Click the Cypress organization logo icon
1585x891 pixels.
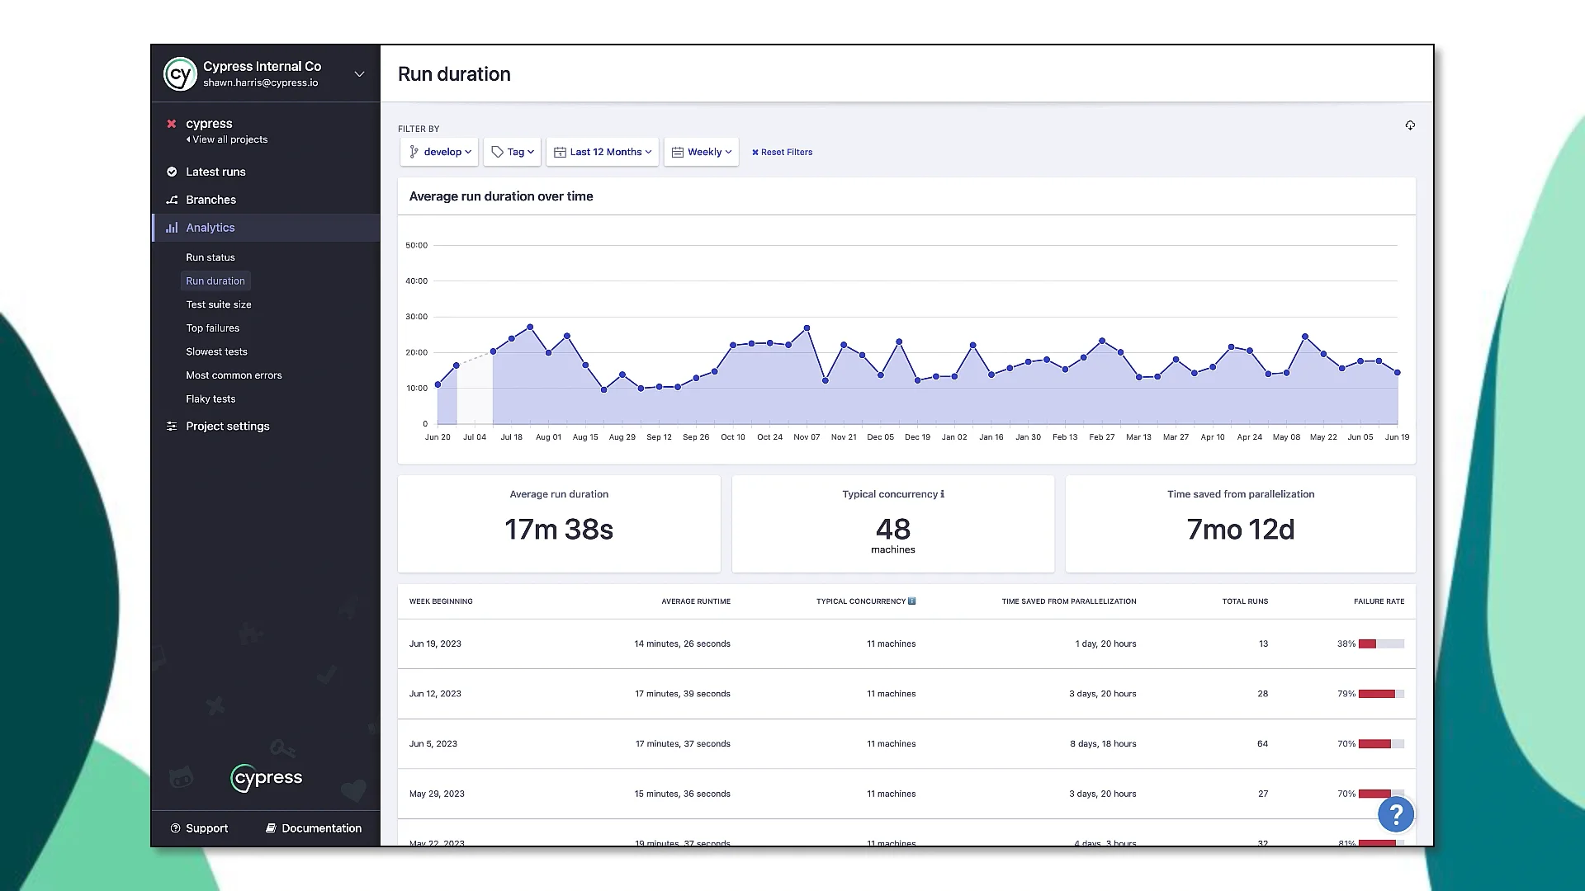click(x=180, y=74)
